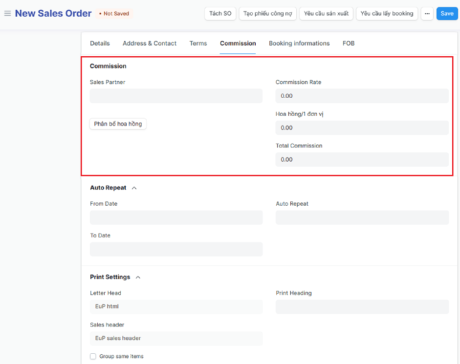
Task: Switch to the Details tab
Action: (x=100, y=43)
